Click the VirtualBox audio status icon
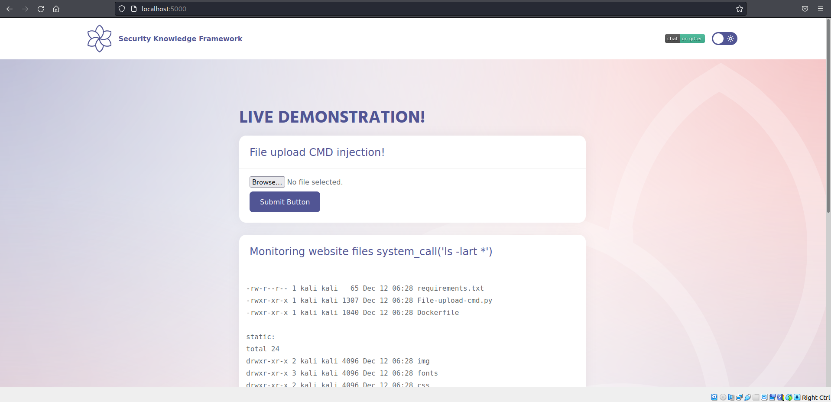 point(731,397)
